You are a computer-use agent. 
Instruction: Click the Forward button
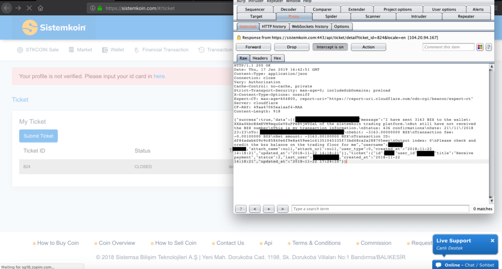253,47
